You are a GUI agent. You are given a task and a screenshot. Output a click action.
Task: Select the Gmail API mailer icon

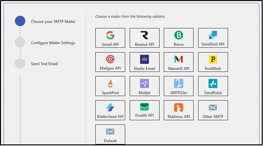point(110,35)
